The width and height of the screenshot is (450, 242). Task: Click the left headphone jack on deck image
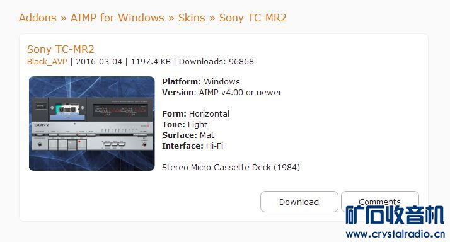(40, 145)
